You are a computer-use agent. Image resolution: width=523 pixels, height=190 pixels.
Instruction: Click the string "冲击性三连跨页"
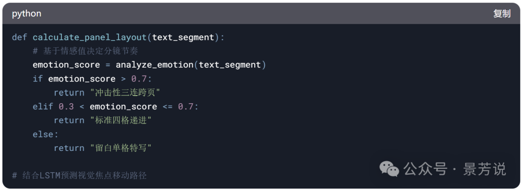tap(125, 93)
